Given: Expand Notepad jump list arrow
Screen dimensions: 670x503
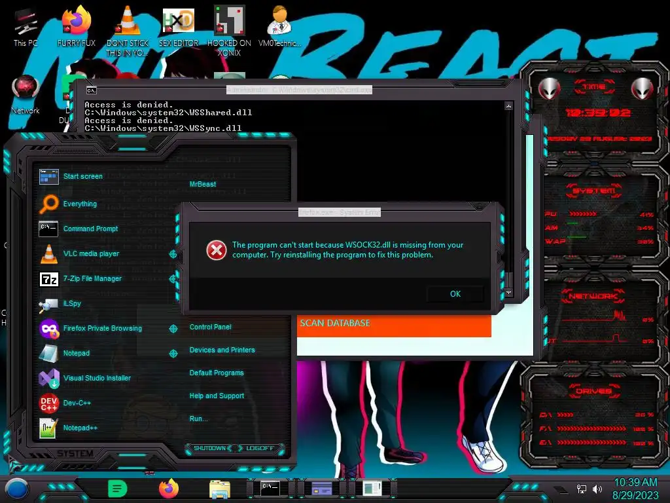Looking at the screenshot, I should [173, 353].
